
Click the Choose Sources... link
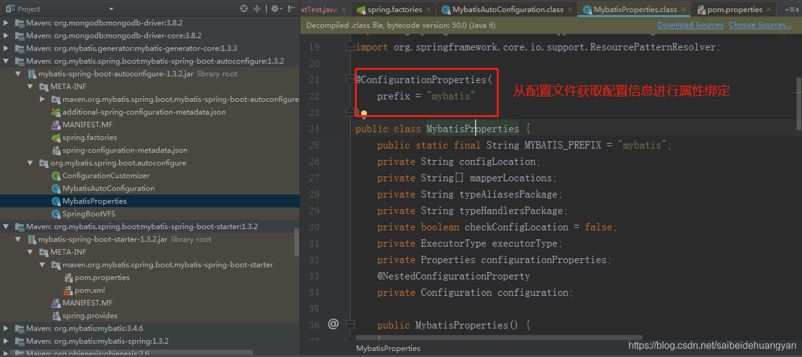(x=760, y=25)
